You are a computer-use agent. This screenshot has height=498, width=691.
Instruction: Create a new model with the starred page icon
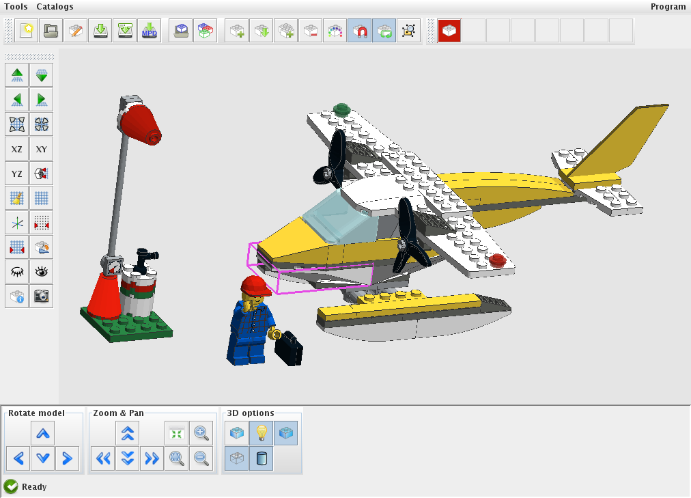[26, 31]
